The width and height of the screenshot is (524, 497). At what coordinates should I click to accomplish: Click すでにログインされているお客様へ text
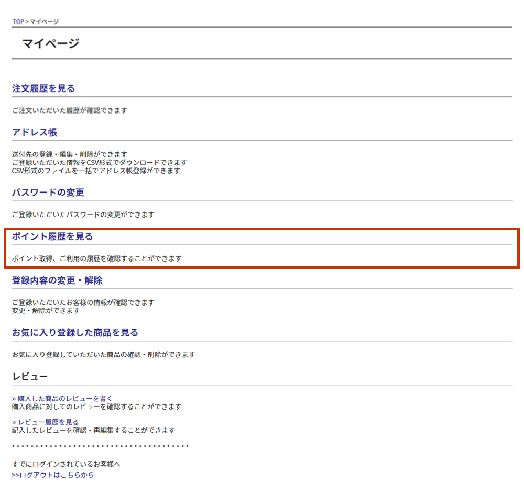click(x=66, y=464)
